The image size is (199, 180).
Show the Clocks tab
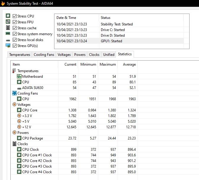[x=94, y=55]
